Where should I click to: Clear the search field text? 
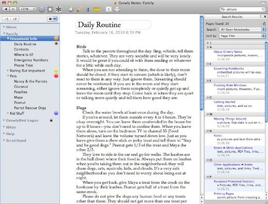(x=263, y=9)
